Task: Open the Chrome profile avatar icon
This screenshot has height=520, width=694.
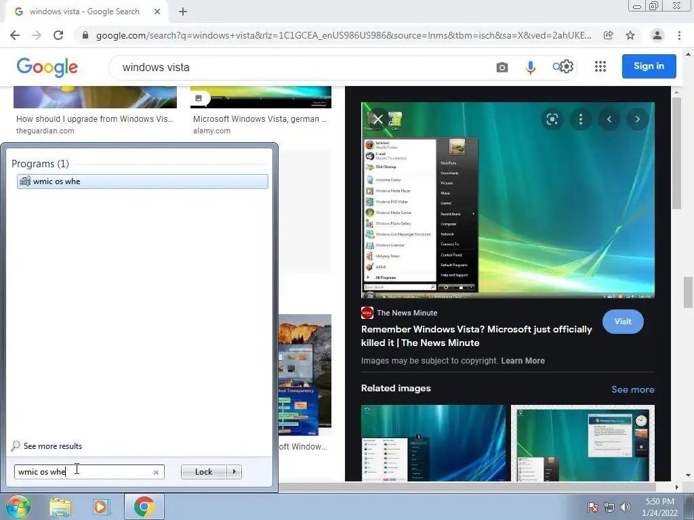Action: pyautogui.click(x=657, y=35)
